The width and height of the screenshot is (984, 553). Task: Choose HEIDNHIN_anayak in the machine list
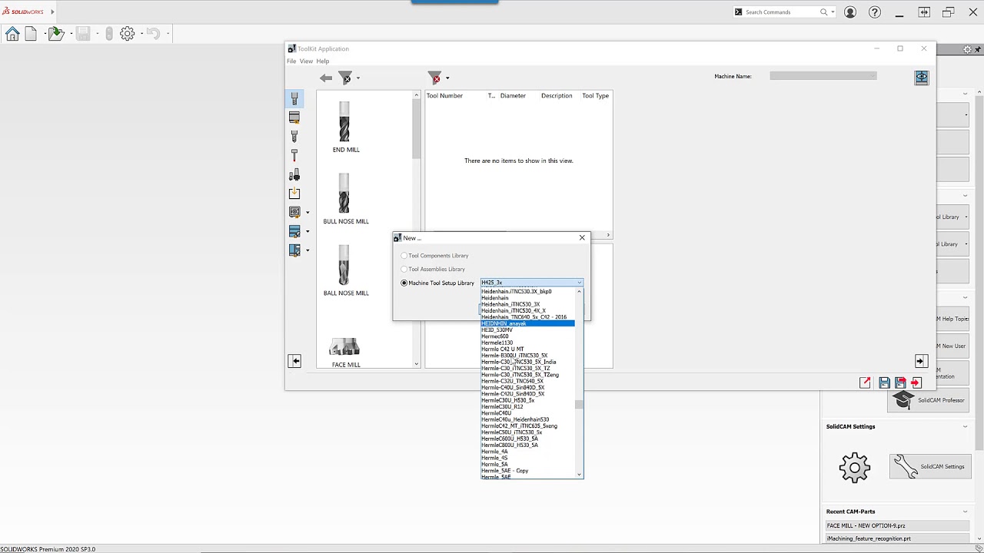pyautogui.click(x=527, y=323)
